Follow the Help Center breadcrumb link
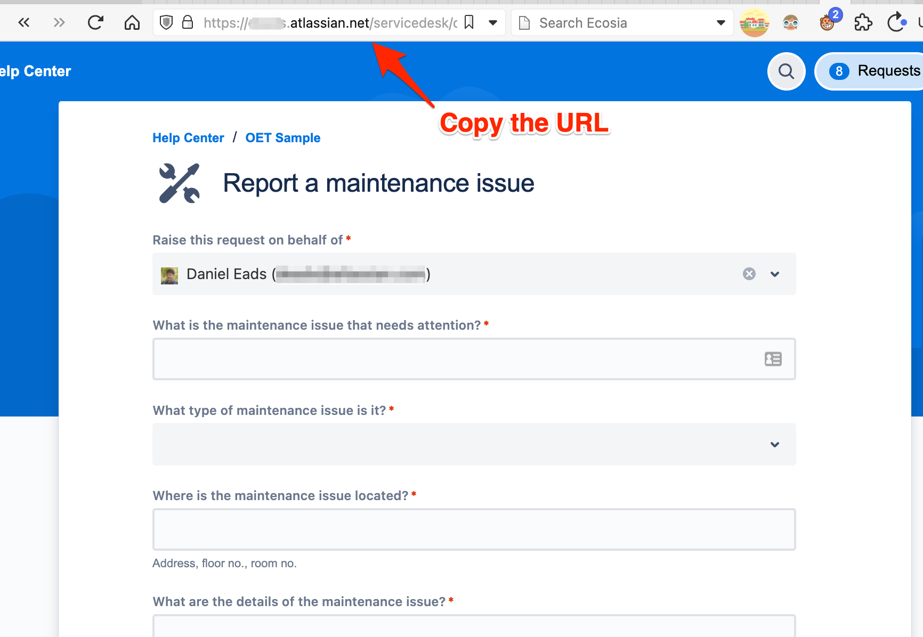The image size is (923, 637). point(188,138)
